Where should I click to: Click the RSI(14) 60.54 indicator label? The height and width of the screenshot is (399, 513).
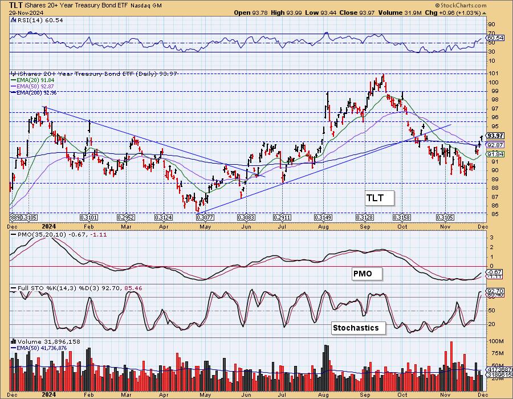click(39, 21)
